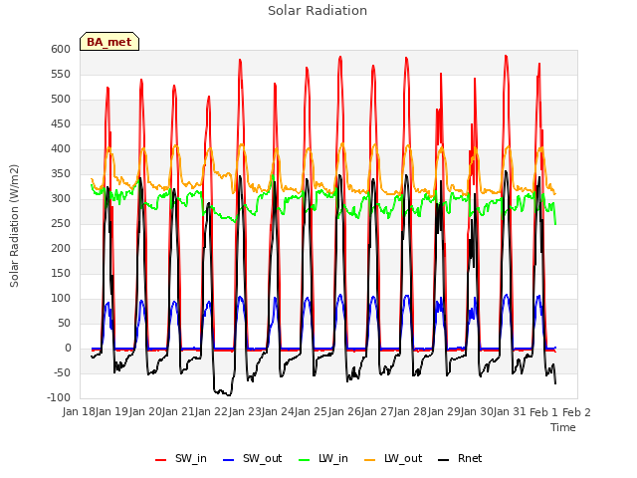This screenshot has height=478, width=637.
Task: Click the 450 y-axis tick label
Action: [x=61, y=123]
